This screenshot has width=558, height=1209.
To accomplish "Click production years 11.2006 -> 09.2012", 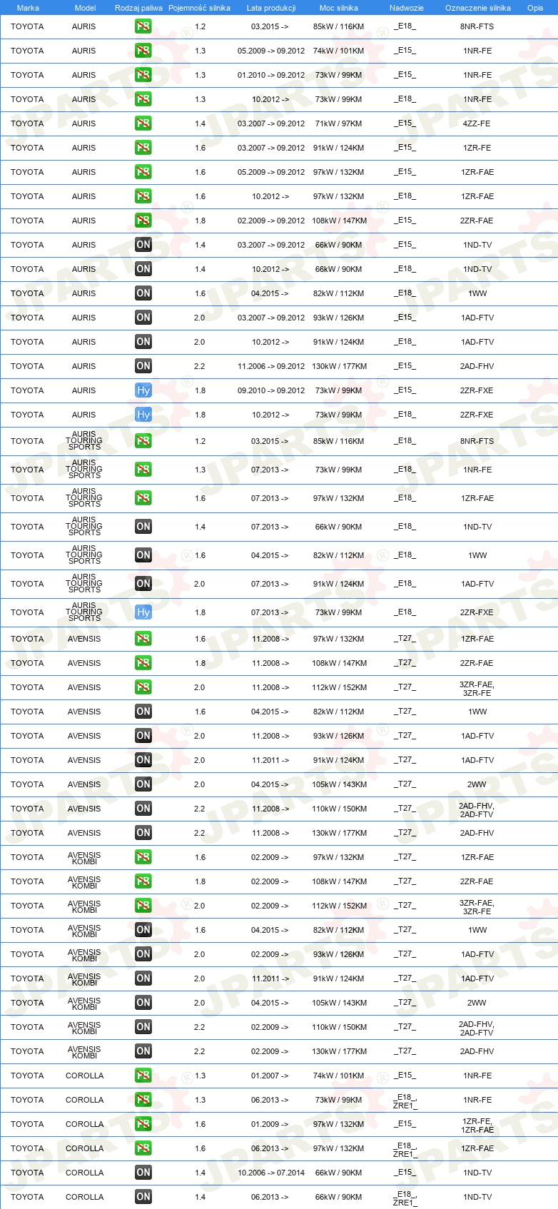I will pos(271,366).
